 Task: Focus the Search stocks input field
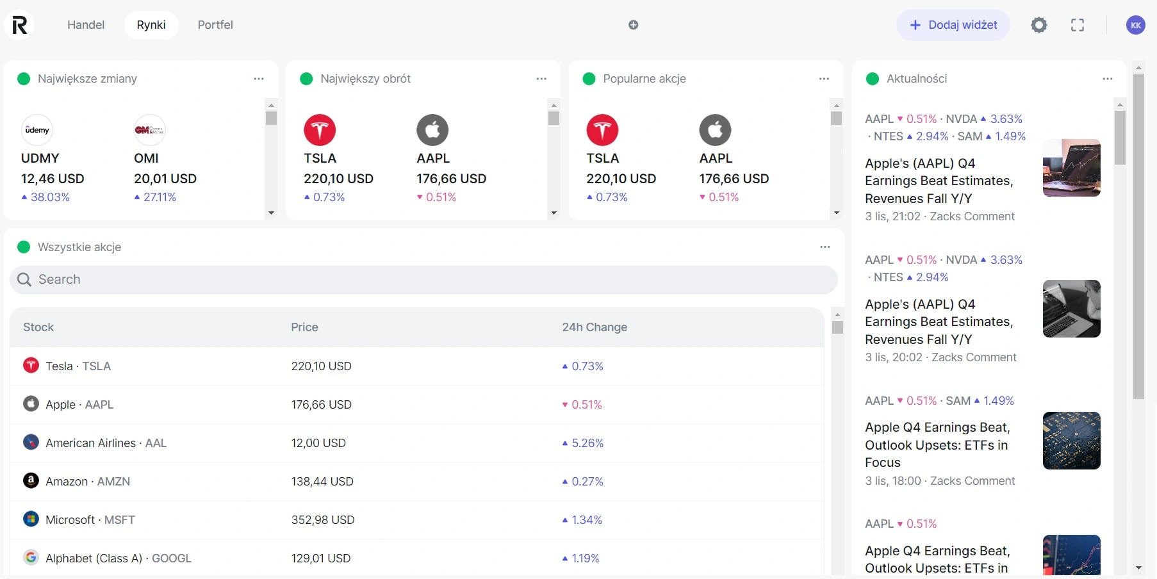[x=423, y=280]
